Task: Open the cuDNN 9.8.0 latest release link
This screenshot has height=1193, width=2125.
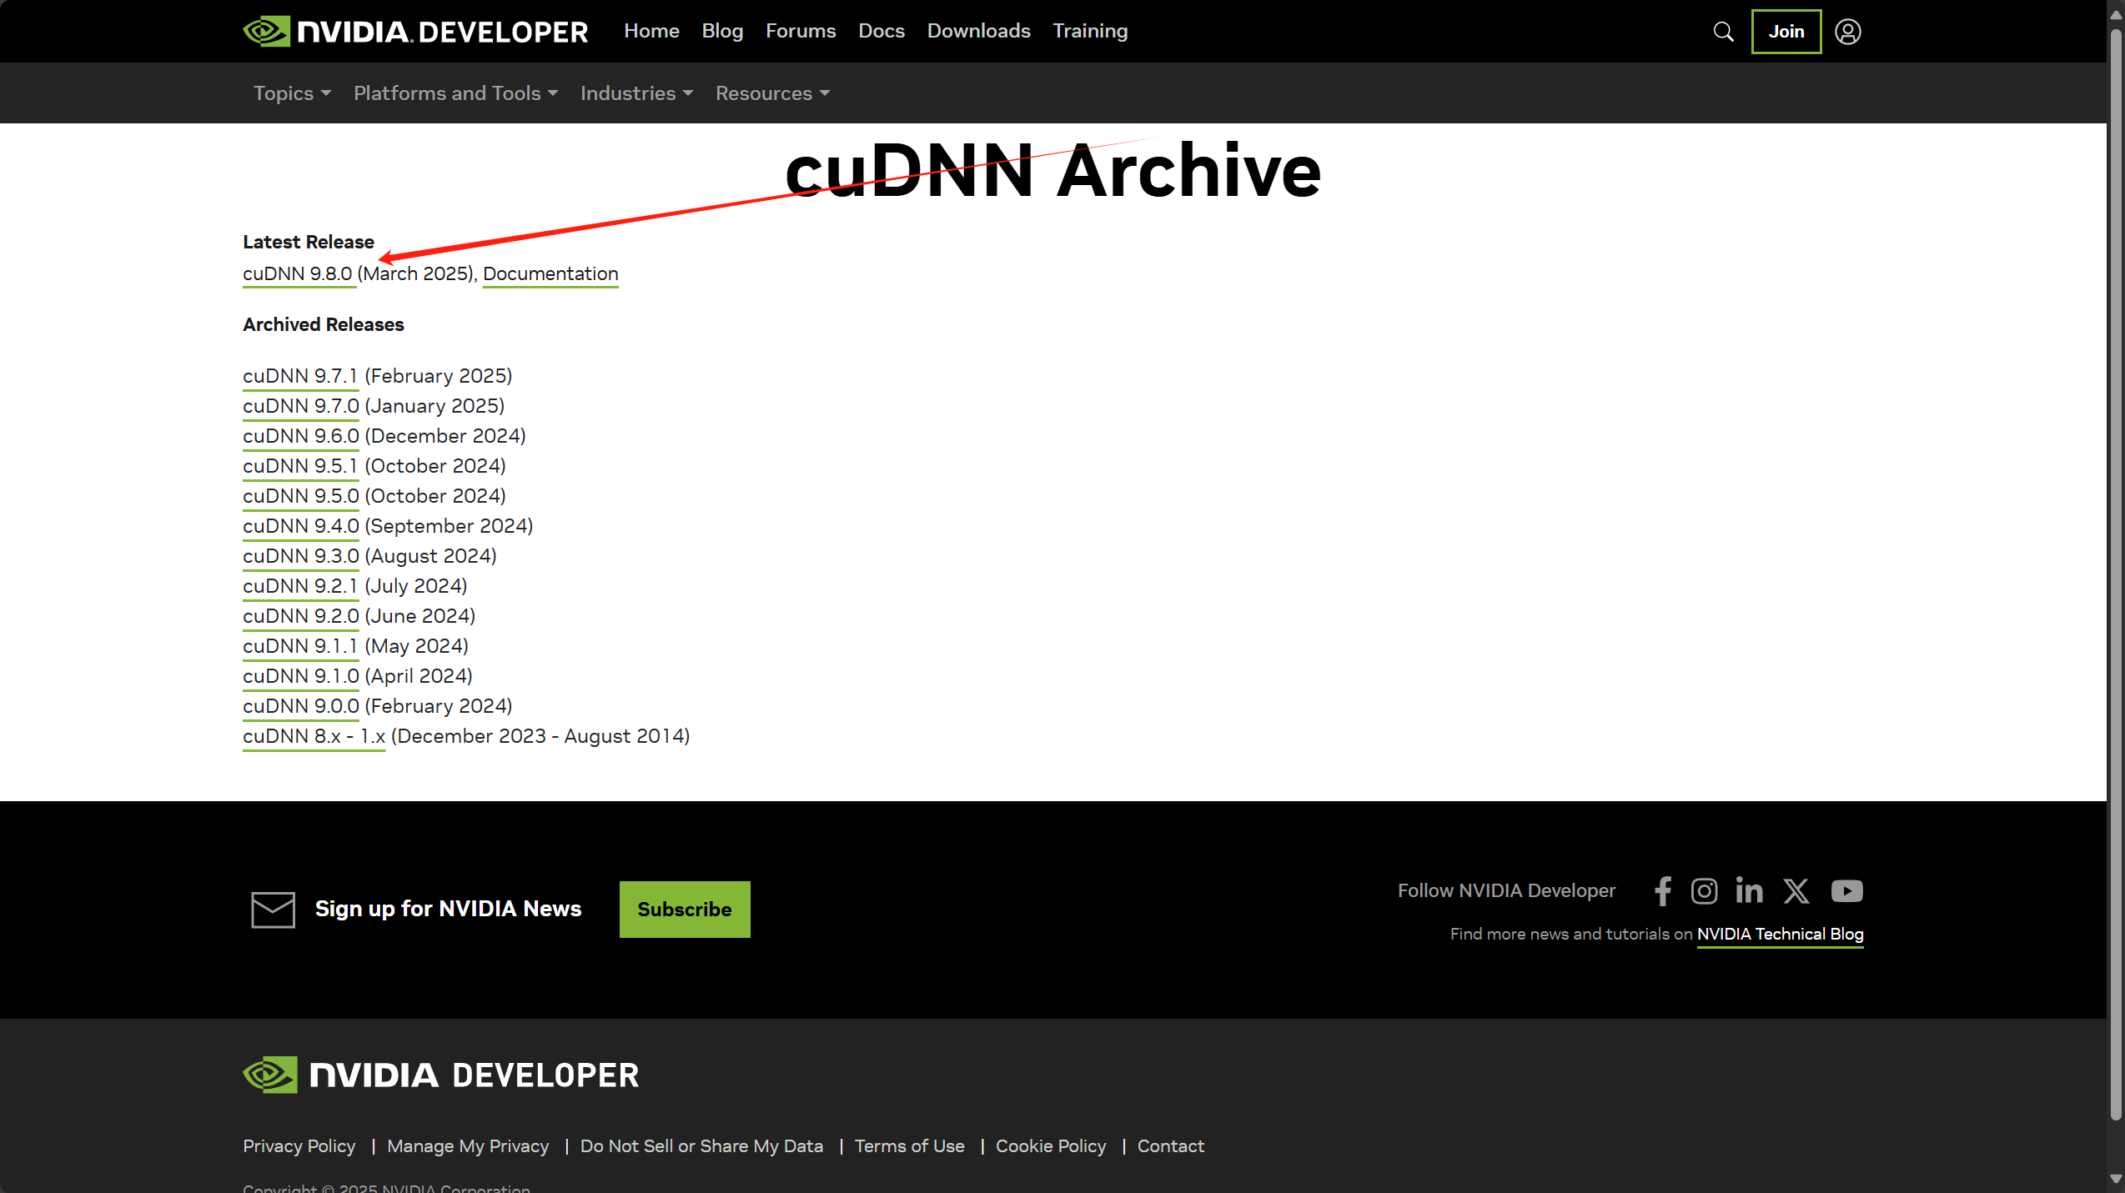Action: tap(298, 273)
